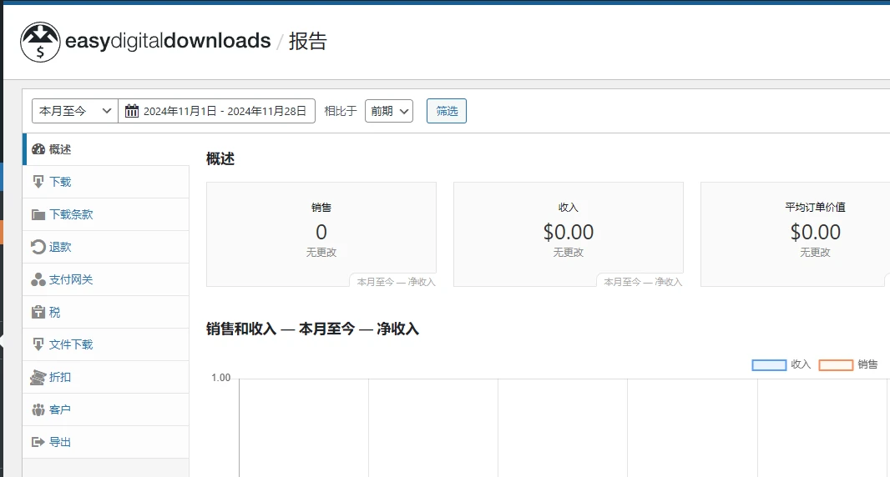
Task: Open the 折扣 discounts tab
Action: tap(105, 377)
